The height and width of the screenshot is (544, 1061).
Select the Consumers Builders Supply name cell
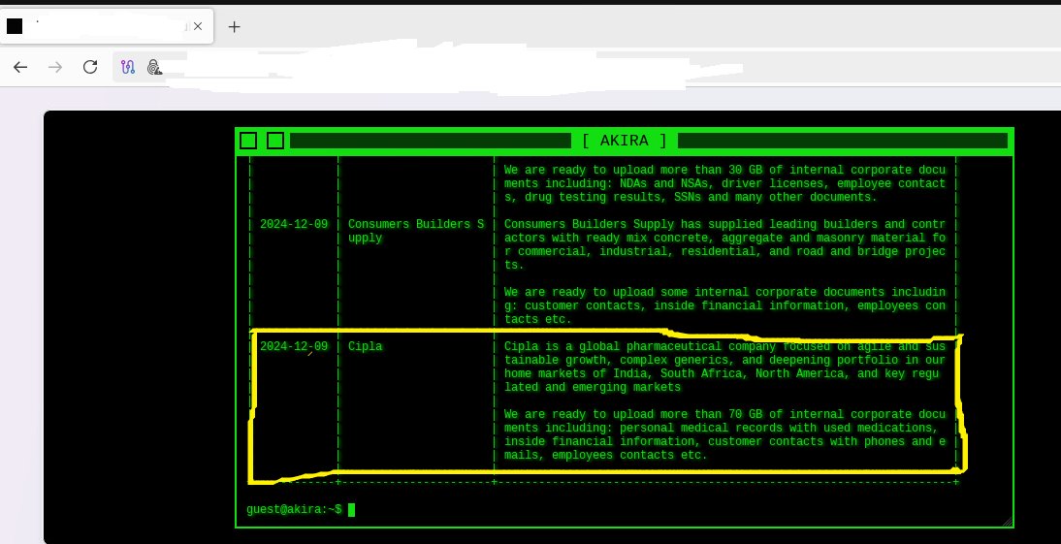click(416, 231)
